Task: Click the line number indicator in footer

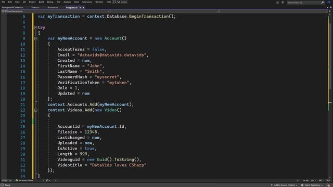Action: (305, 180)
